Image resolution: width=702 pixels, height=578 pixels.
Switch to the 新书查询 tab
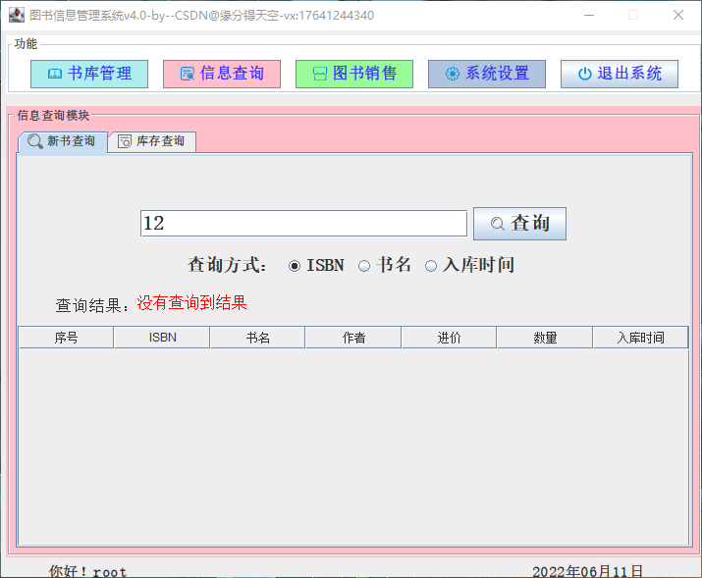62,142
